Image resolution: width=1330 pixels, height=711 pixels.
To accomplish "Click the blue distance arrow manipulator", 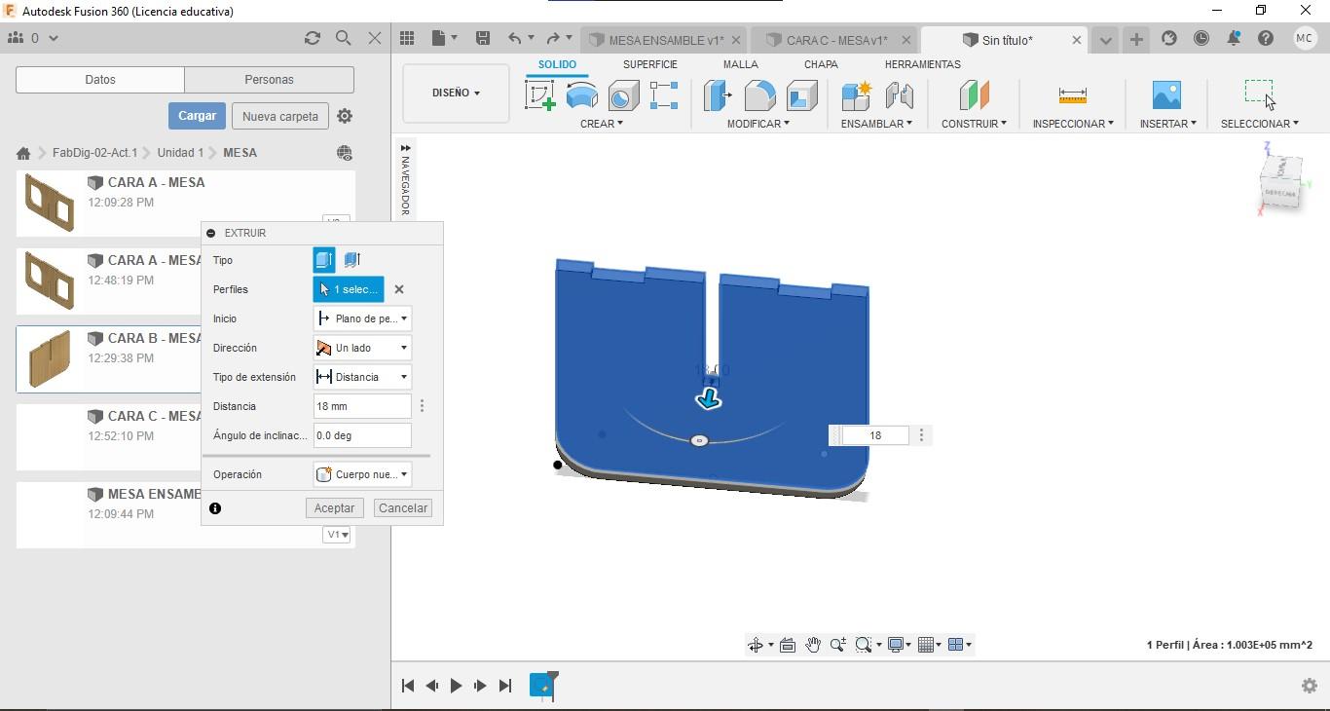I will point(709,398).
